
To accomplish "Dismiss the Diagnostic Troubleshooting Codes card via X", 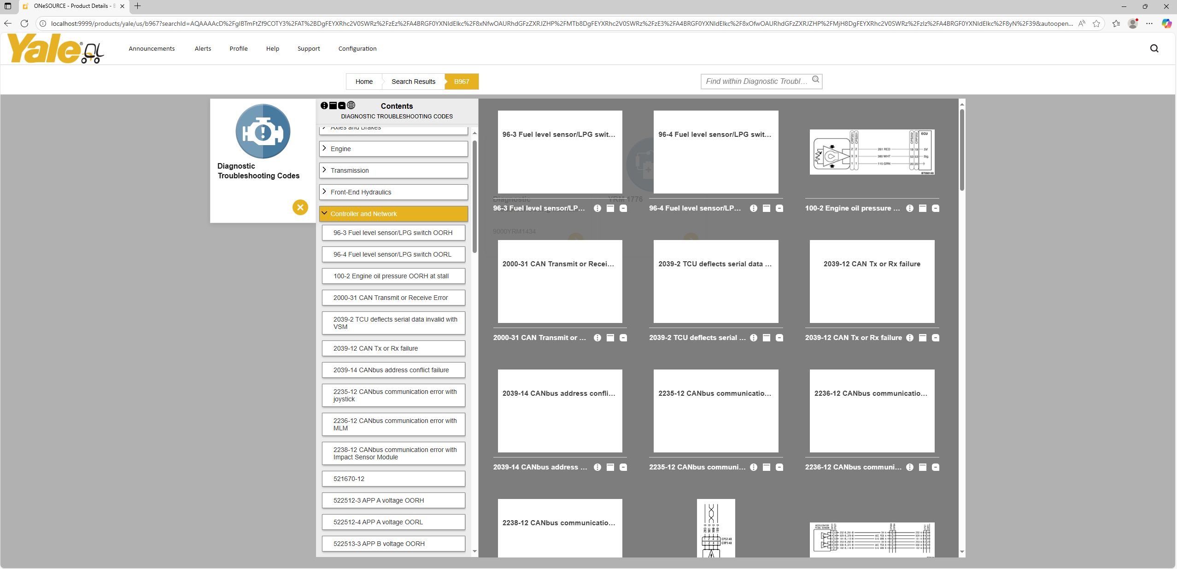I will (x=299, y=207).
